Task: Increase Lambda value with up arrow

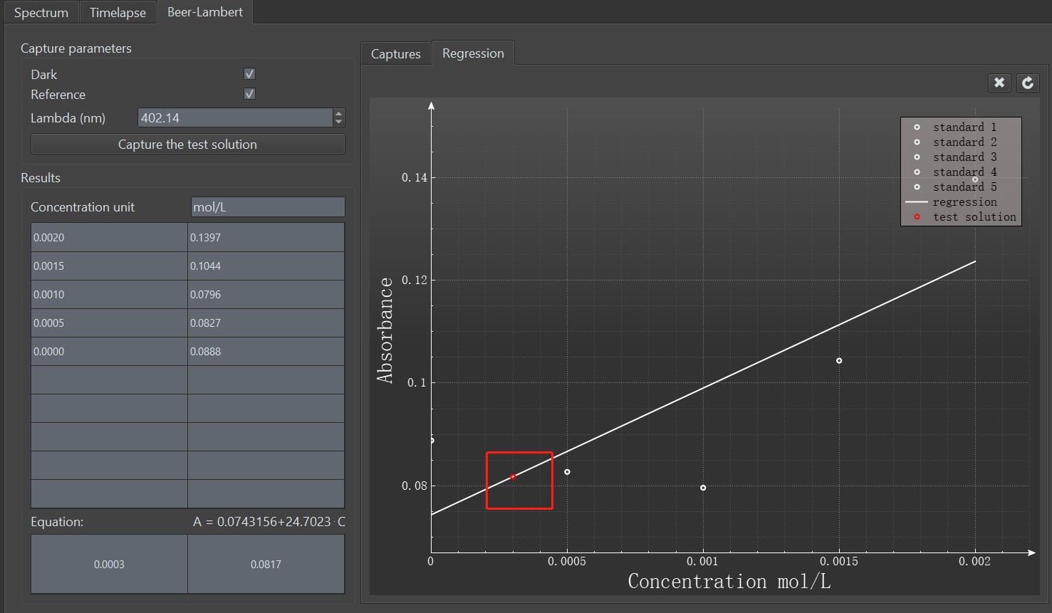Action: (339, 113)
